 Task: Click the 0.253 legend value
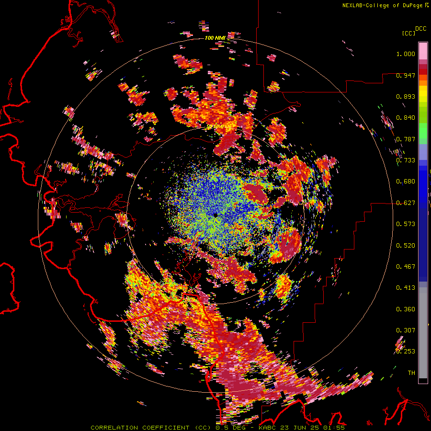pyautogui.click(x=406, y=352)
